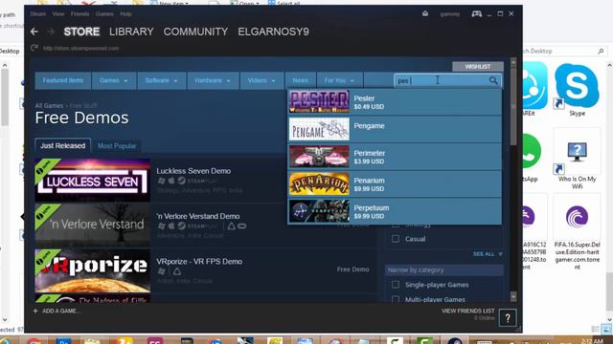
Task: Select Penarium search suggestion
Action: pos(395,184)
